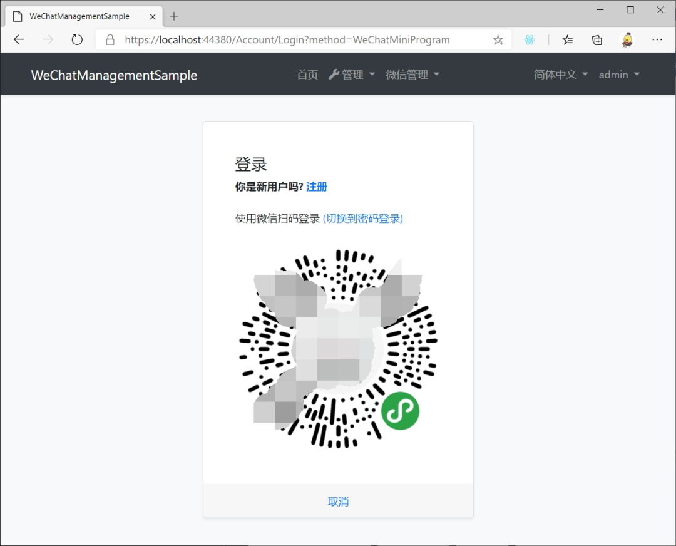Image resolution: width=676 pixels, height=546 pixels.
Task: Click 切换到密码登录 link
Action: 362,219
